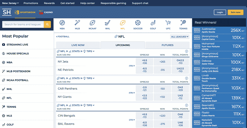Image resolution: width=247 pixels, height=128 pixels.
Task: Expand Tips for Panthers vs Giants game
Action: pos(89,78)
